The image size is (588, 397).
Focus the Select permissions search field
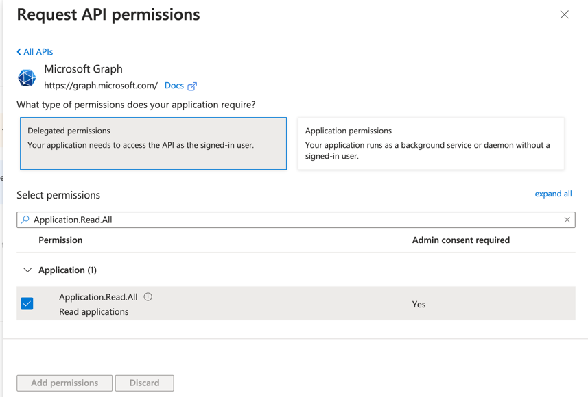(296, 220)
